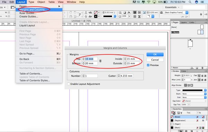Open the fx effects menu in control bar
208x132 pixels.
129,12
